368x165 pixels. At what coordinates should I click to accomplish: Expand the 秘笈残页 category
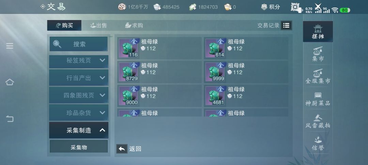pyautogui.click(x=79, y=61)
